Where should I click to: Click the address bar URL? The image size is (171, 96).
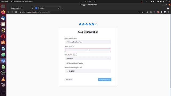[36, 12]
